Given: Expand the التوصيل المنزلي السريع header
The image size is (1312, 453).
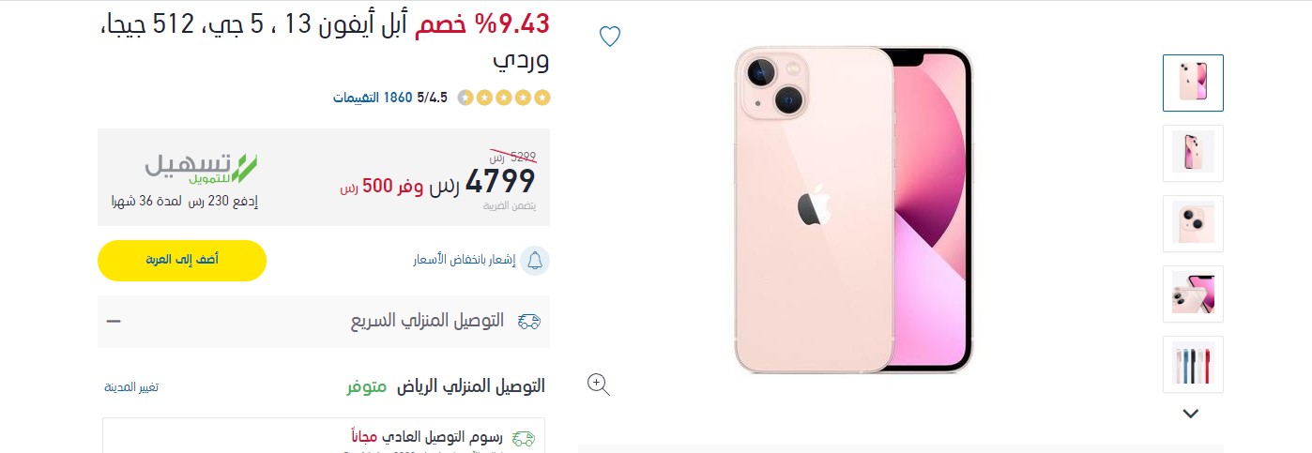Looking at the screenshot, I should [x=324, y=322].
